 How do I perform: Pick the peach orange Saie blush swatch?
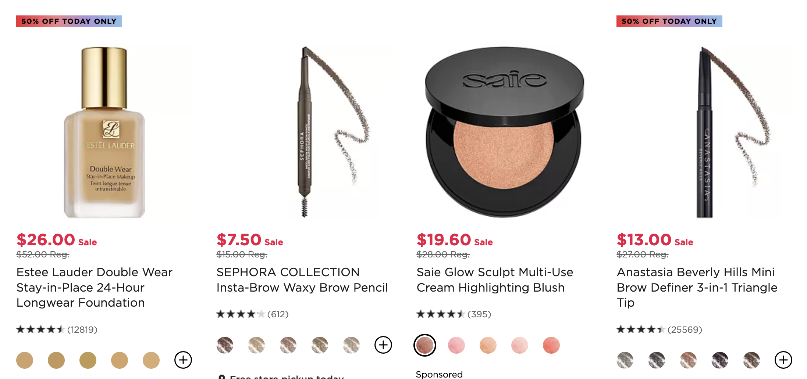point(488,345)
